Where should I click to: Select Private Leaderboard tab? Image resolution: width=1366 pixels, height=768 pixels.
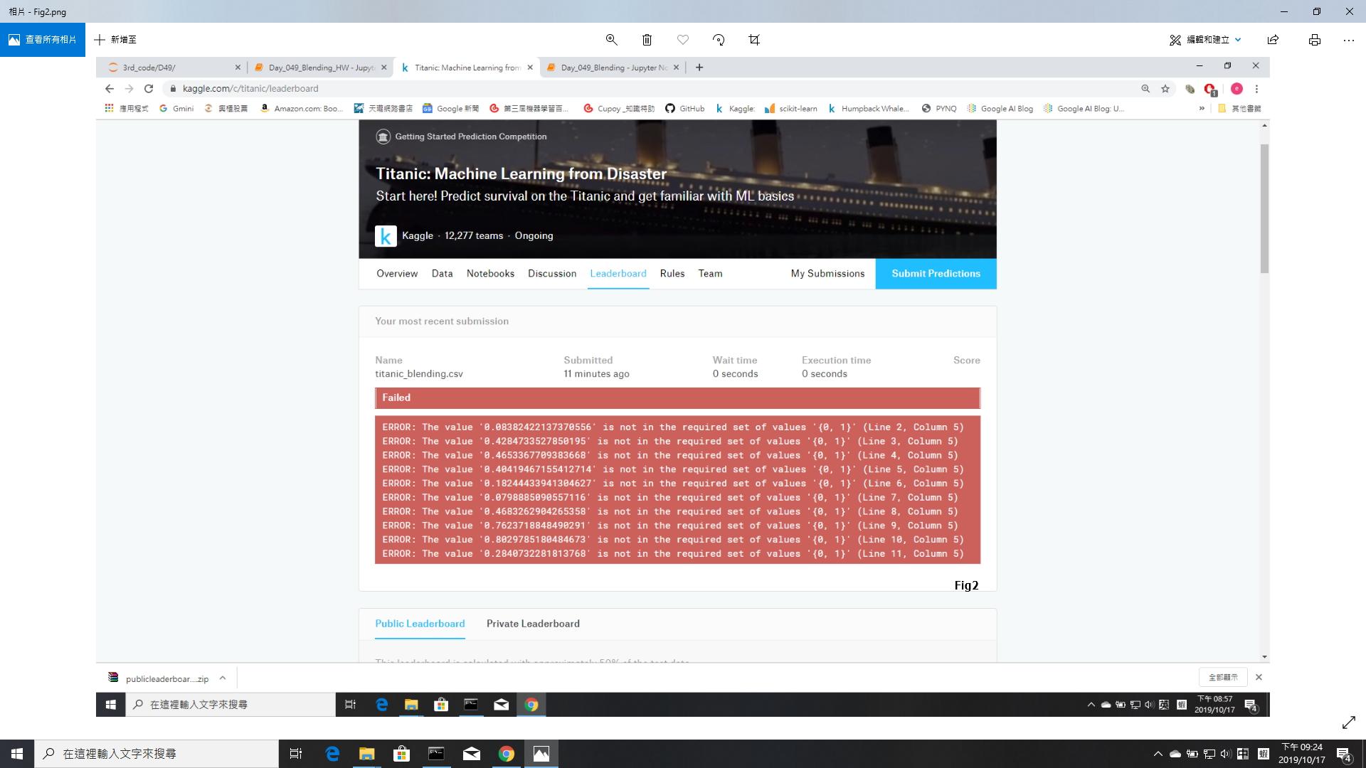(x=533, y=624)
